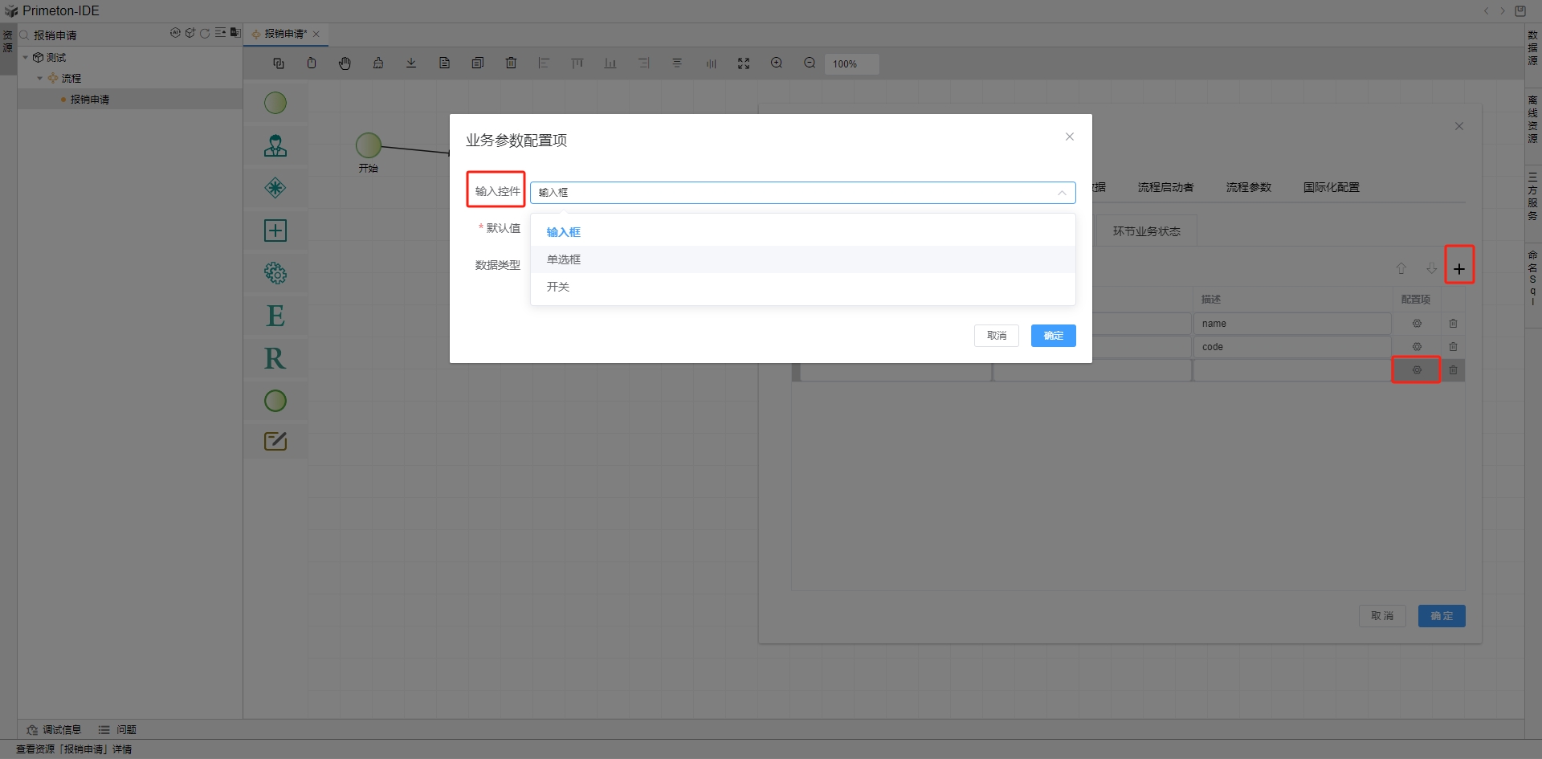Viewport: 1542px width, 759px height.
Task: Select the hand pan tool in toolbar
Action: [345, 63]
